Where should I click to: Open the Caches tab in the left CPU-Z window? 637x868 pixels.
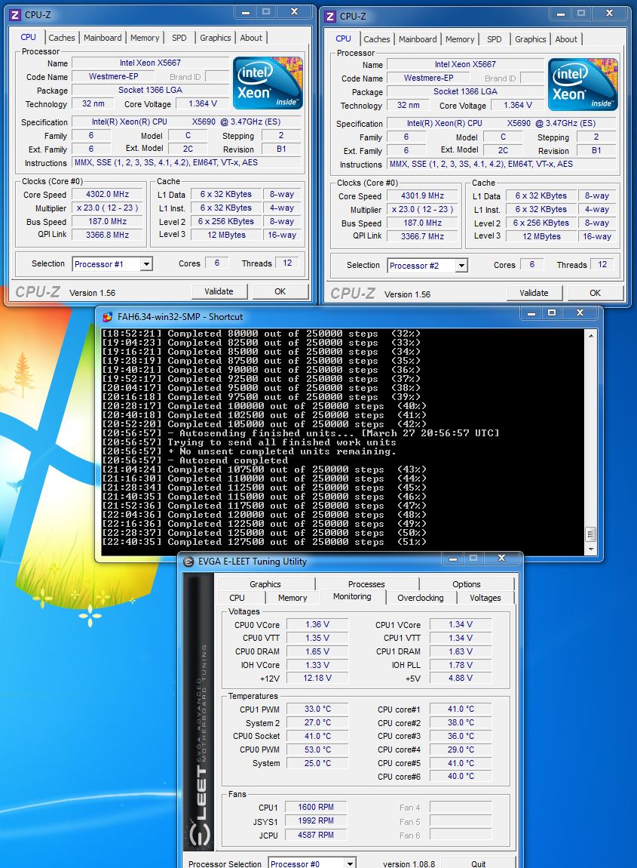(x=61, y=38)
